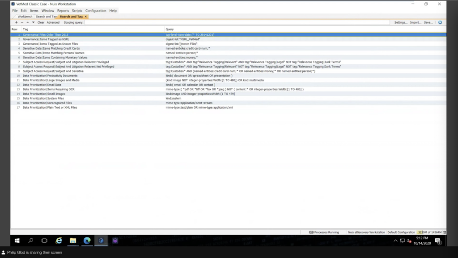458x258 pixels.
Task: Open the Help menu
Action: point(113,11)
